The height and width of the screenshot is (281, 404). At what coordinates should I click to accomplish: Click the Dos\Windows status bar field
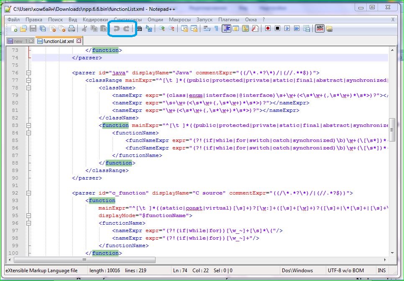click(x=297, y=271)
